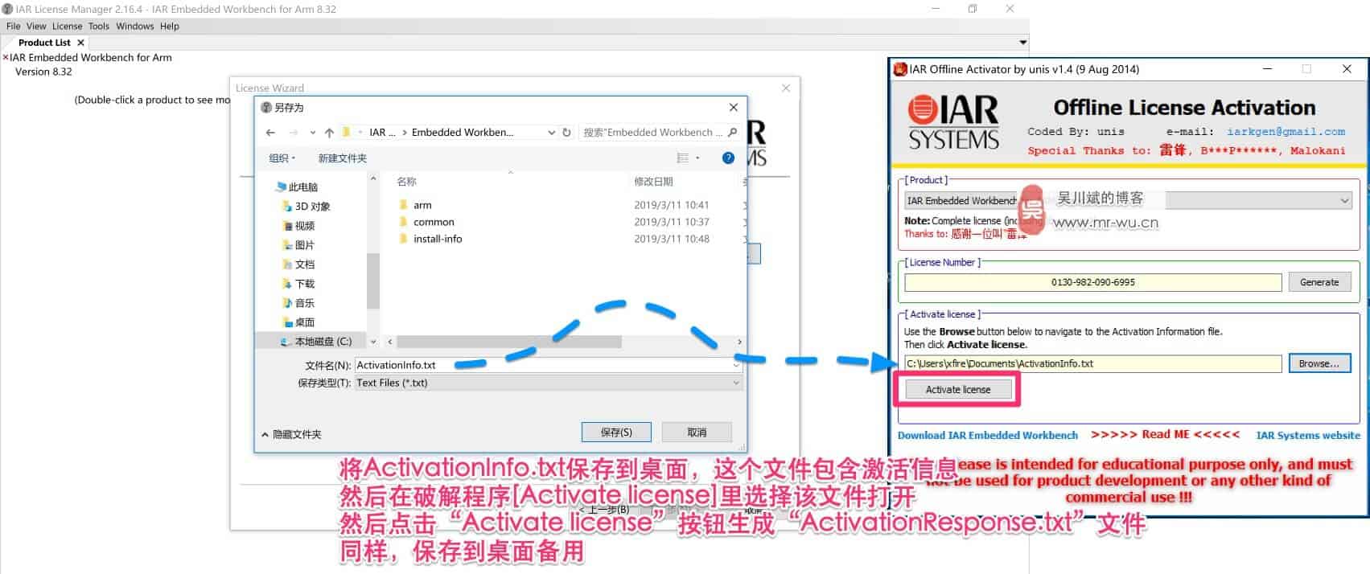Click the 取消 button in Save As
Viewport: 1370px width, 574px height.
pyautogui.click(x=697, y=433)
